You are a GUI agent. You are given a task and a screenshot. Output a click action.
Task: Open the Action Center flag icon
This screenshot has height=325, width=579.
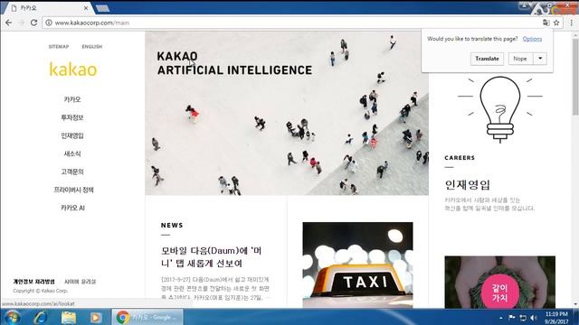pyautogui.click(x=511, y=317)
